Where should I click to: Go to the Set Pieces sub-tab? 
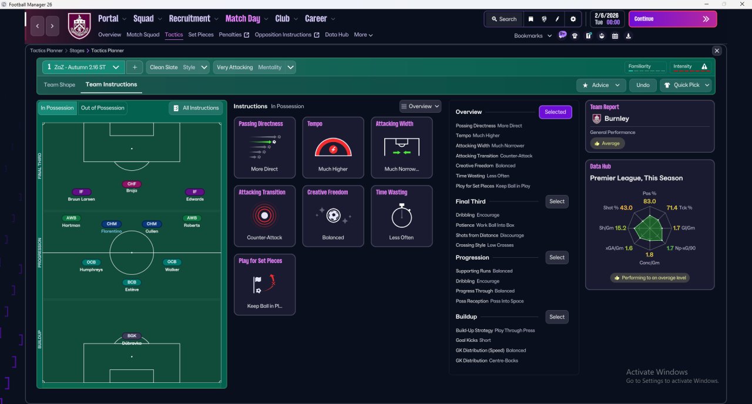coord(201,35)
